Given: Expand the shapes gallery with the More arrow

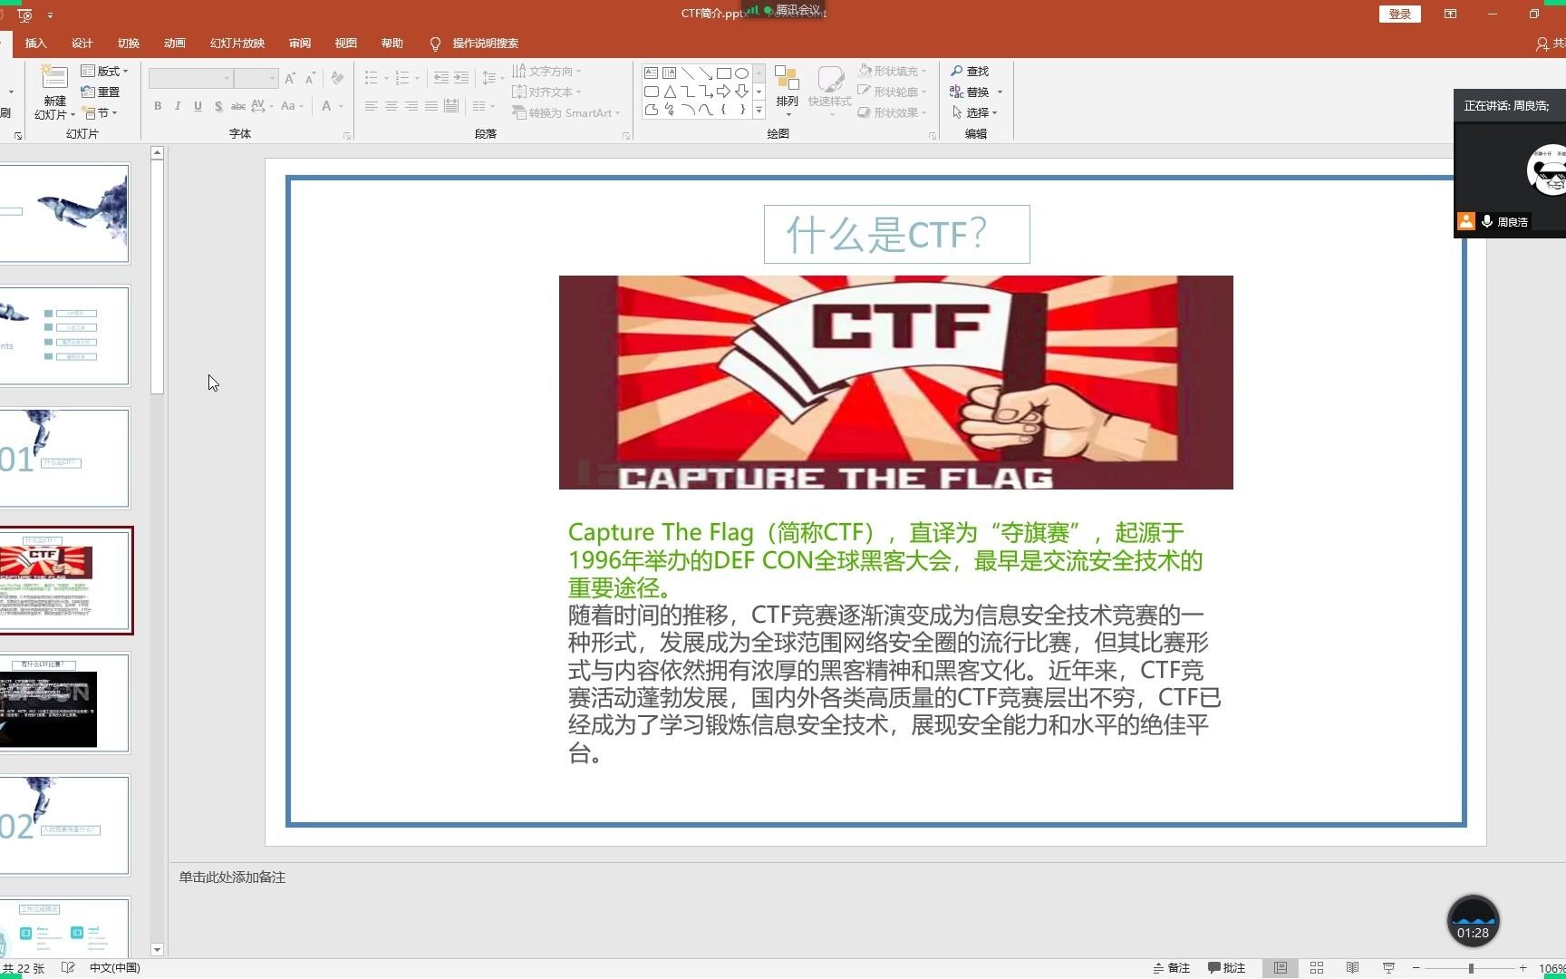Looking at the screenshot, I should point(759,110).
